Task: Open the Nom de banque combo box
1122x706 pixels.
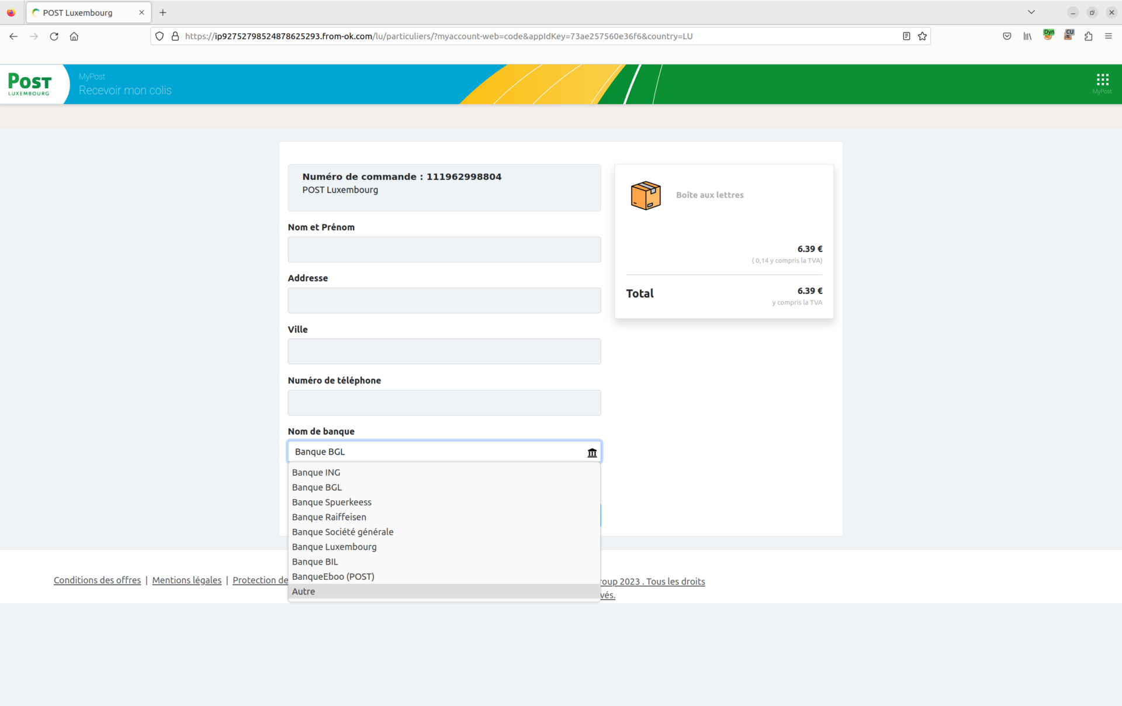Action: [444, 452]
